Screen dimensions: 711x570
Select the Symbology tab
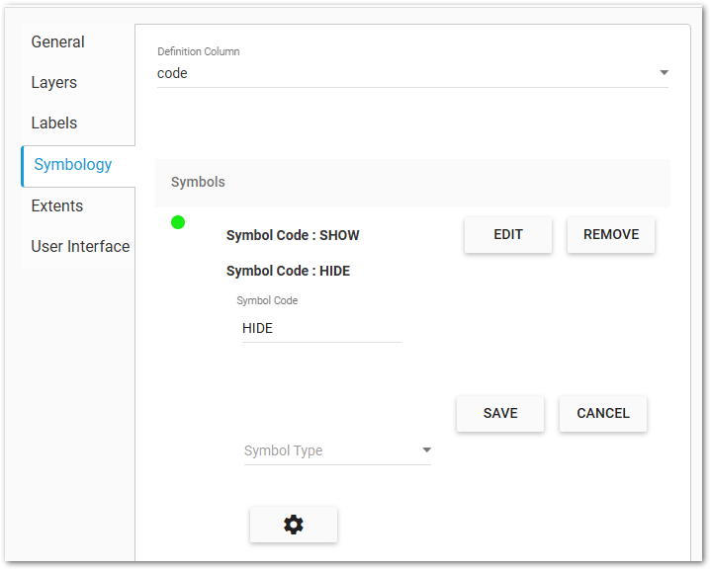(x=73, y=164)
